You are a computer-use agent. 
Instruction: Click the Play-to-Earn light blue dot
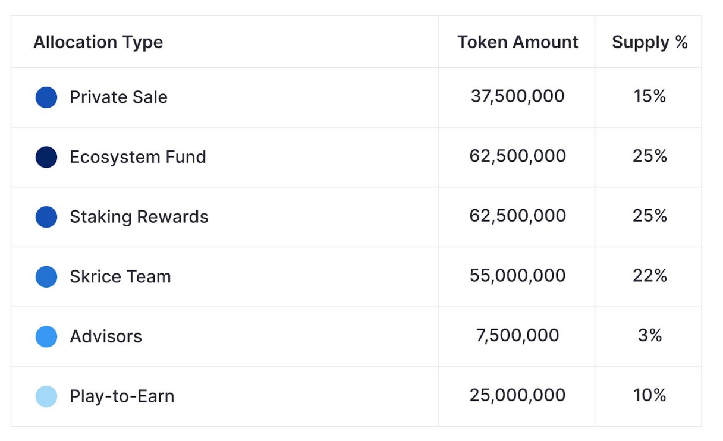tap(46, 396)
